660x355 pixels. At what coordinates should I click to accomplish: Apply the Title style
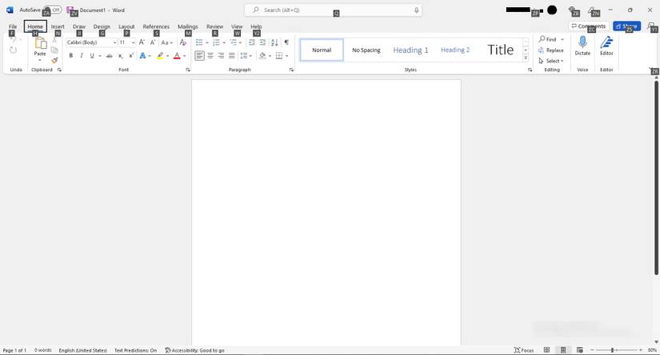pos(501,50)
